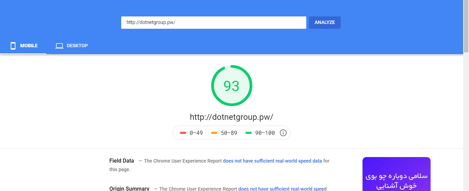The image size is (469, 191).
Task: Click the mobile phone icon
Action: pos(13,46)
